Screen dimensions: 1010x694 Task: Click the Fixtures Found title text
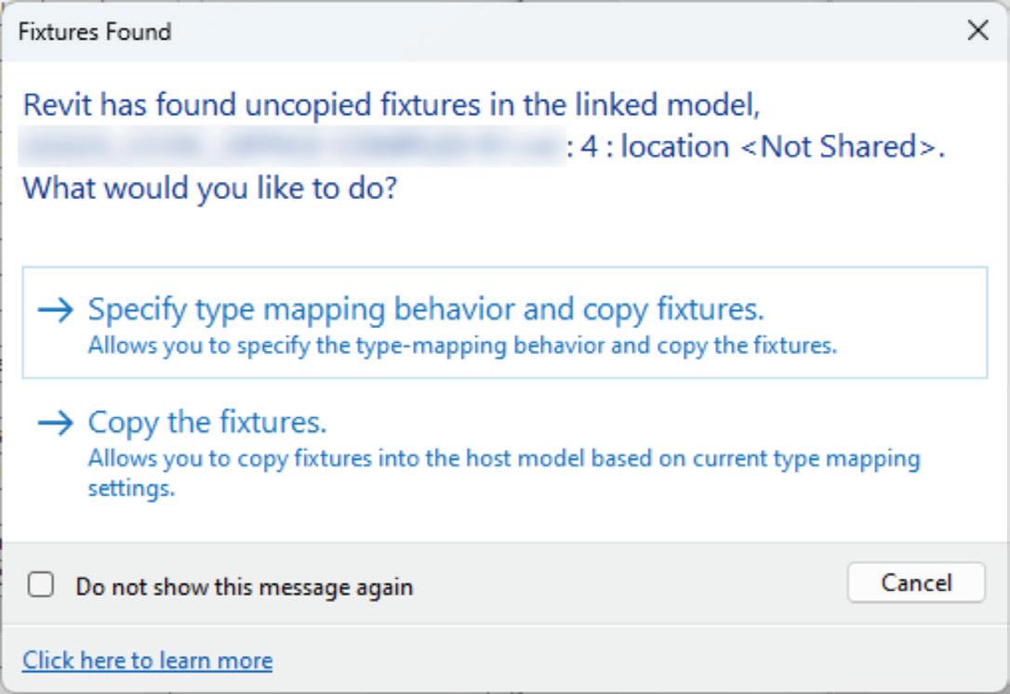[95, 32]
